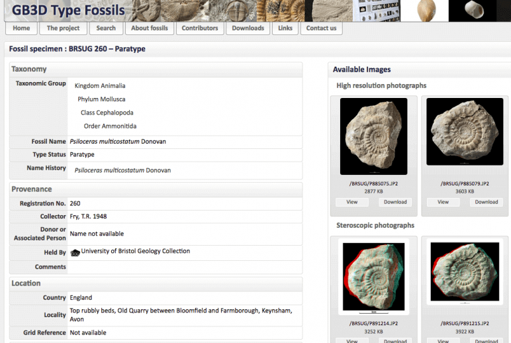
Task: Click Phylum Mollusca in the taxonomy
Action: [x=101, y=99]
